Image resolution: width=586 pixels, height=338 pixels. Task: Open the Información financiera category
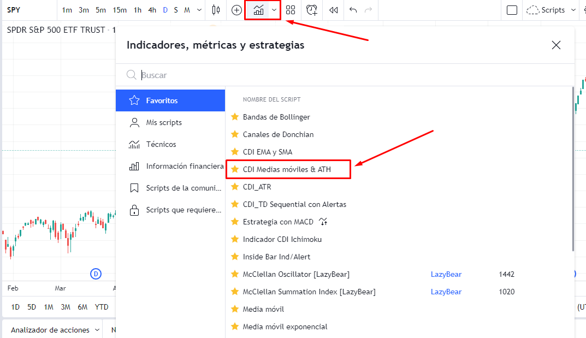click(x=170, y=166)
